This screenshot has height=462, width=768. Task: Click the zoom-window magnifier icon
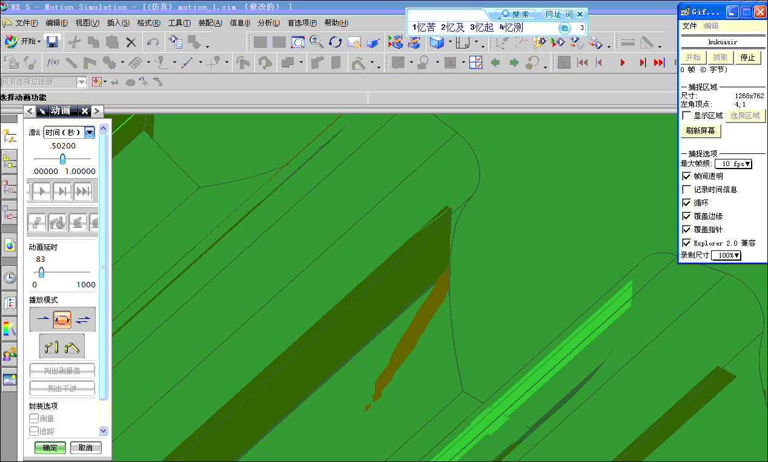click(297, 42)
